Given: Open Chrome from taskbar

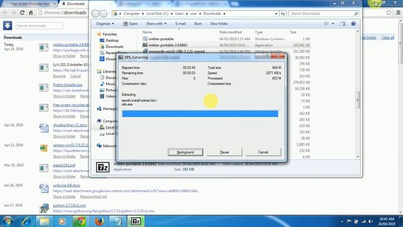Looking at the screenshot, I should pos(81,221).
